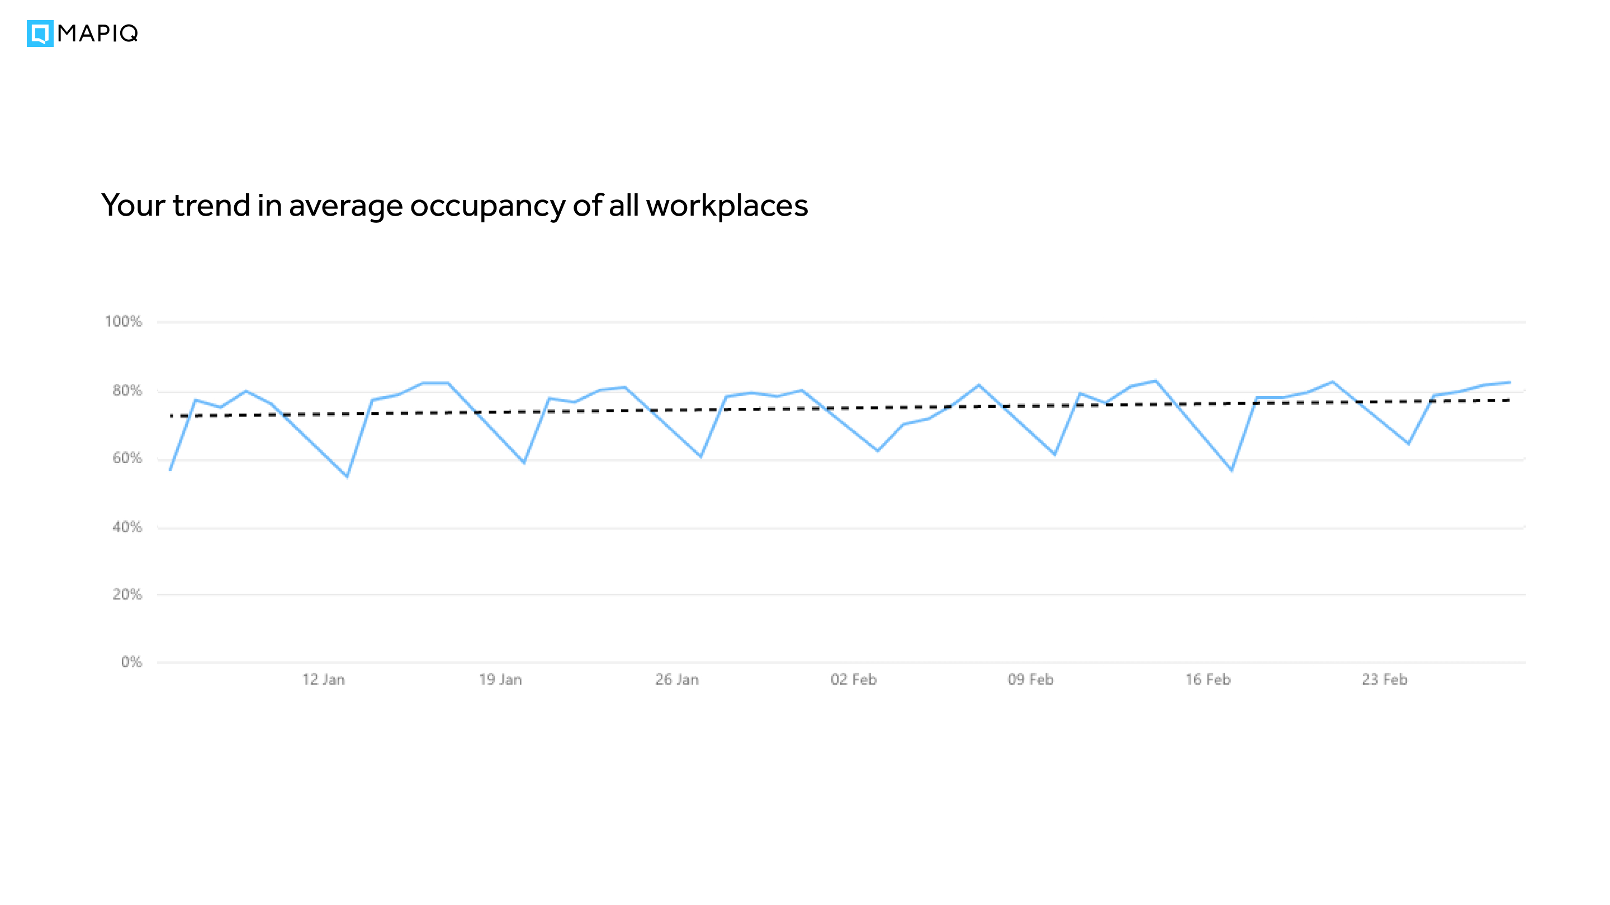1610x905 pixels.
Task: Click the 0% y-axis label
Action: (x=131, y=662)
